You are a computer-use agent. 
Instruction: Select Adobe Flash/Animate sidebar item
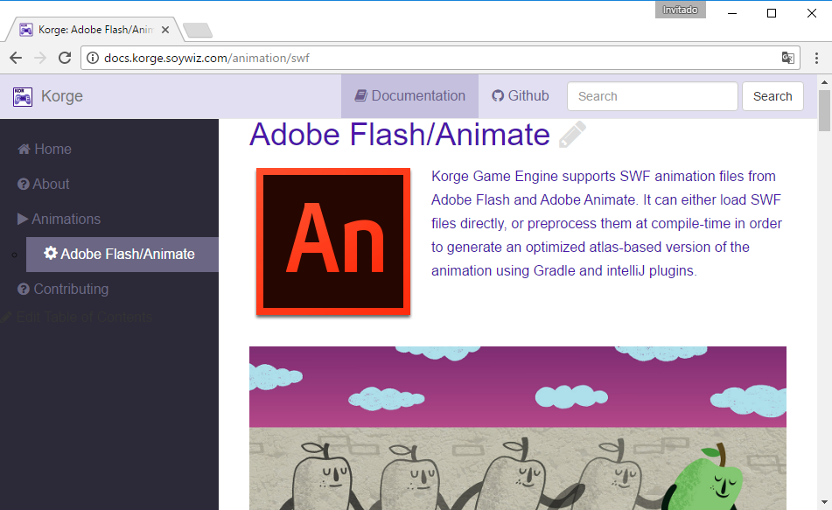pyautogui.click(x=122, y=255)
